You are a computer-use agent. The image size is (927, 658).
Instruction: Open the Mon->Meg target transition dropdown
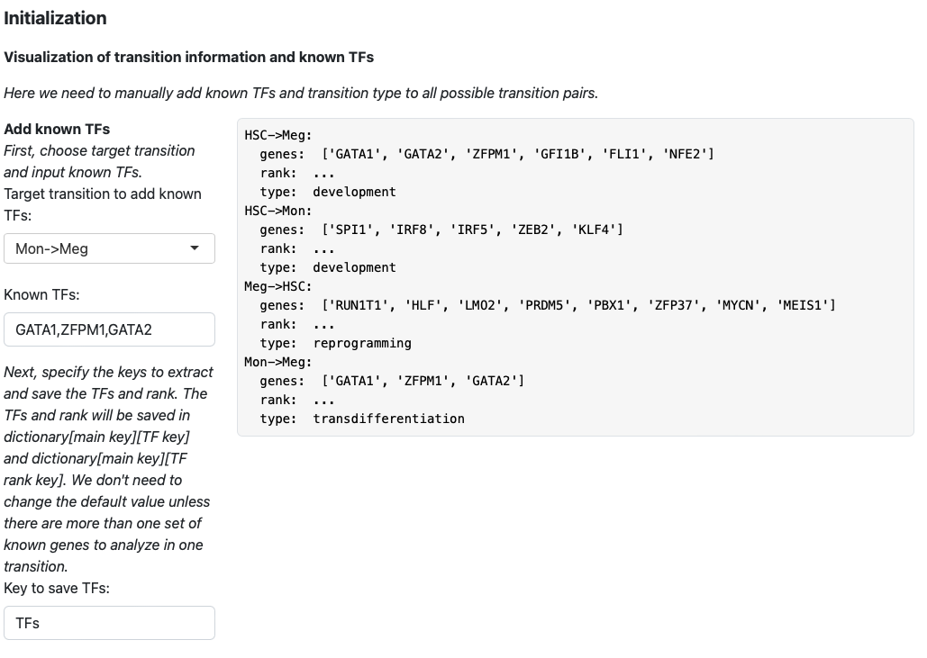[109, 248]
